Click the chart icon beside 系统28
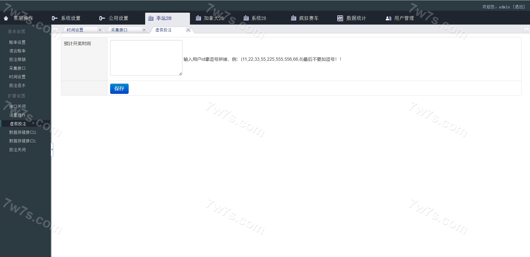 pos(246,18)
